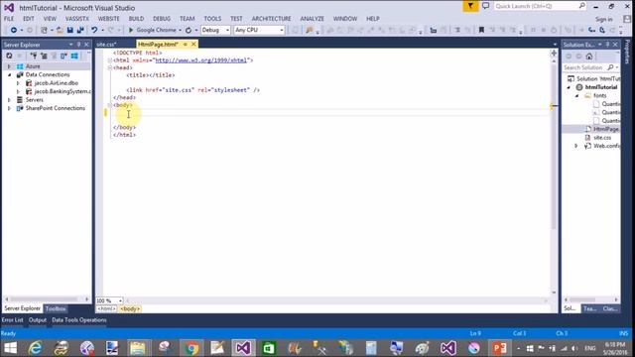
Task: Open File Explorer from taskbar
Action: [x=138, y=348]
